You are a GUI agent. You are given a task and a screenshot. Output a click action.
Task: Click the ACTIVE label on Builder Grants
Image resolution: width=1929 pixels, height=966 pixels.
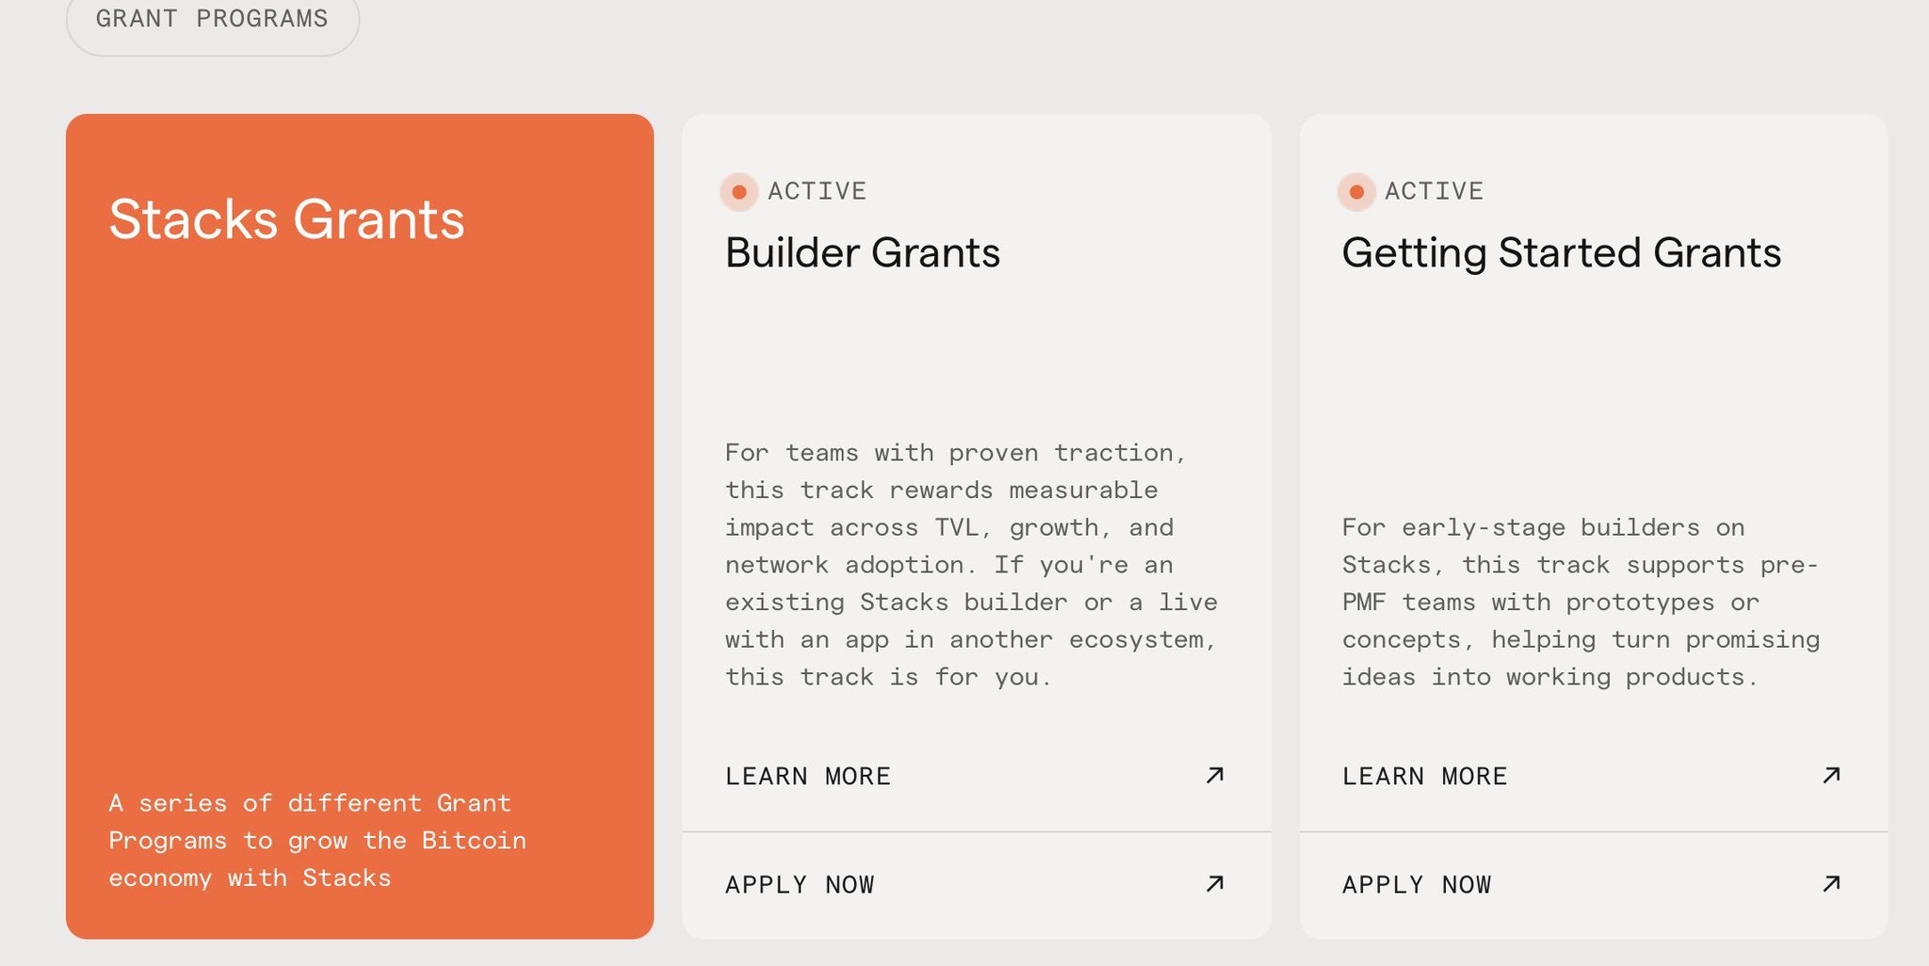817,191
